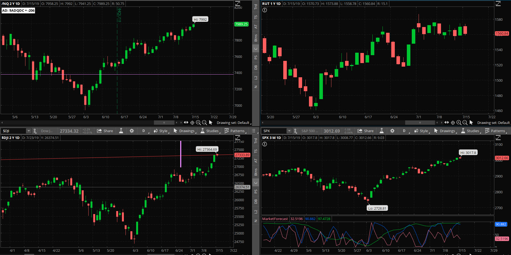Open the D timeframe dropdown on SPX chart

pos(405,131)
